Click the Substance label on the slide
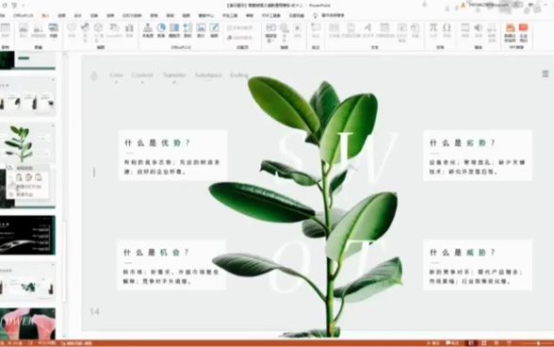This screenshot has height=347, width=554. [x=208, y=75]
